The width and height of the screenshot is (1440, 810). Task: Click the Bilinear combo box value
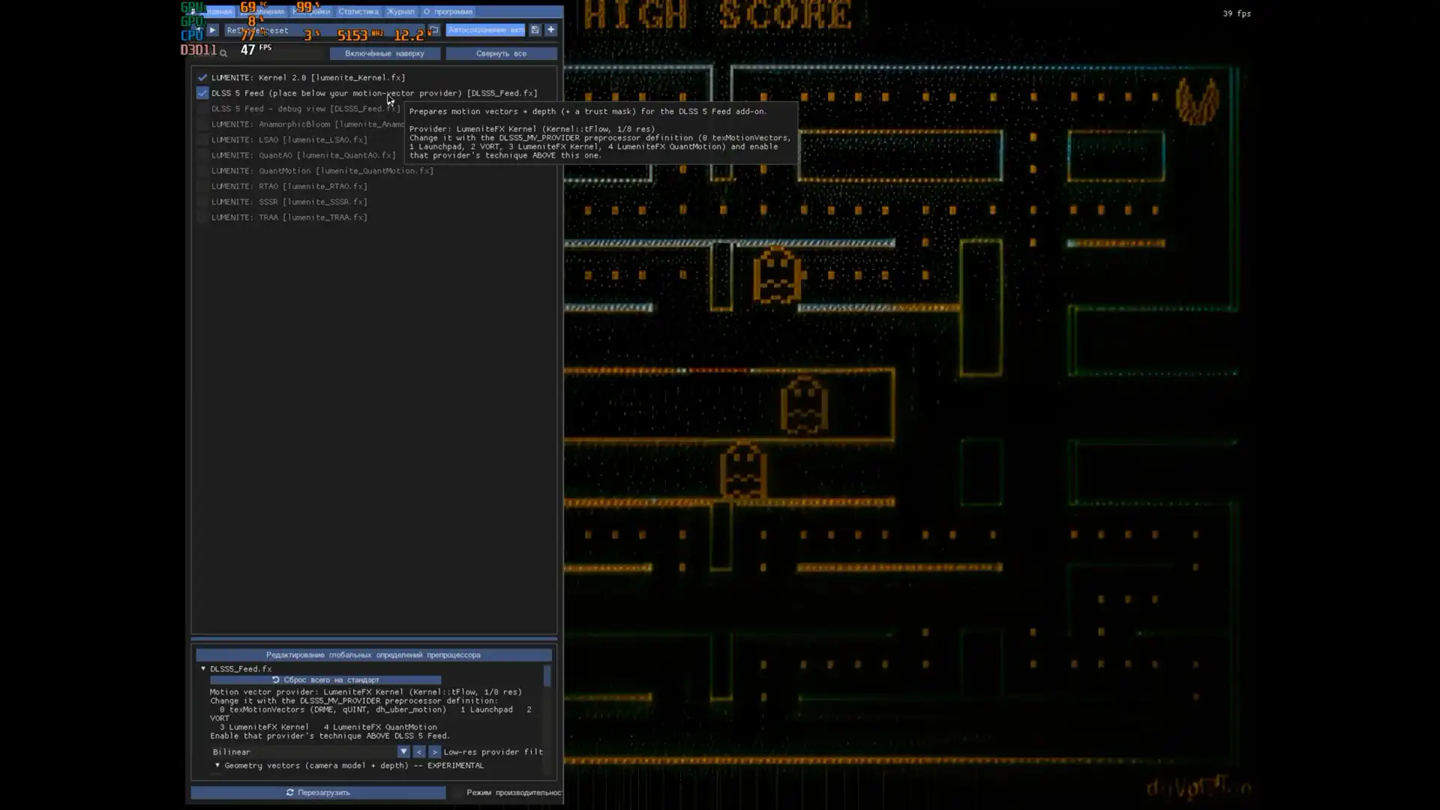(x=304, y=751)
